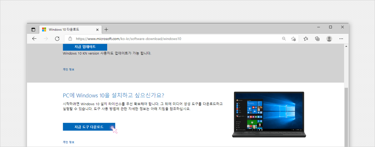Screen dimensions: 375x147
Task: Click the scrollbar up arrow
Action: coord(346,46)
